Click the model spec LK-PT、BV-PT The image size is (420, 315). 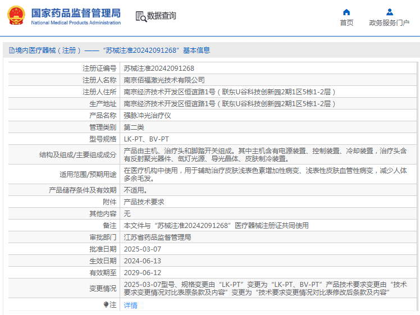click(x=146, y=139)
